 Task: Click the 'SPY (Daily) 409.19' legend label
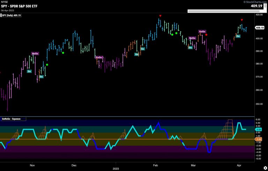tap(11, 15)
